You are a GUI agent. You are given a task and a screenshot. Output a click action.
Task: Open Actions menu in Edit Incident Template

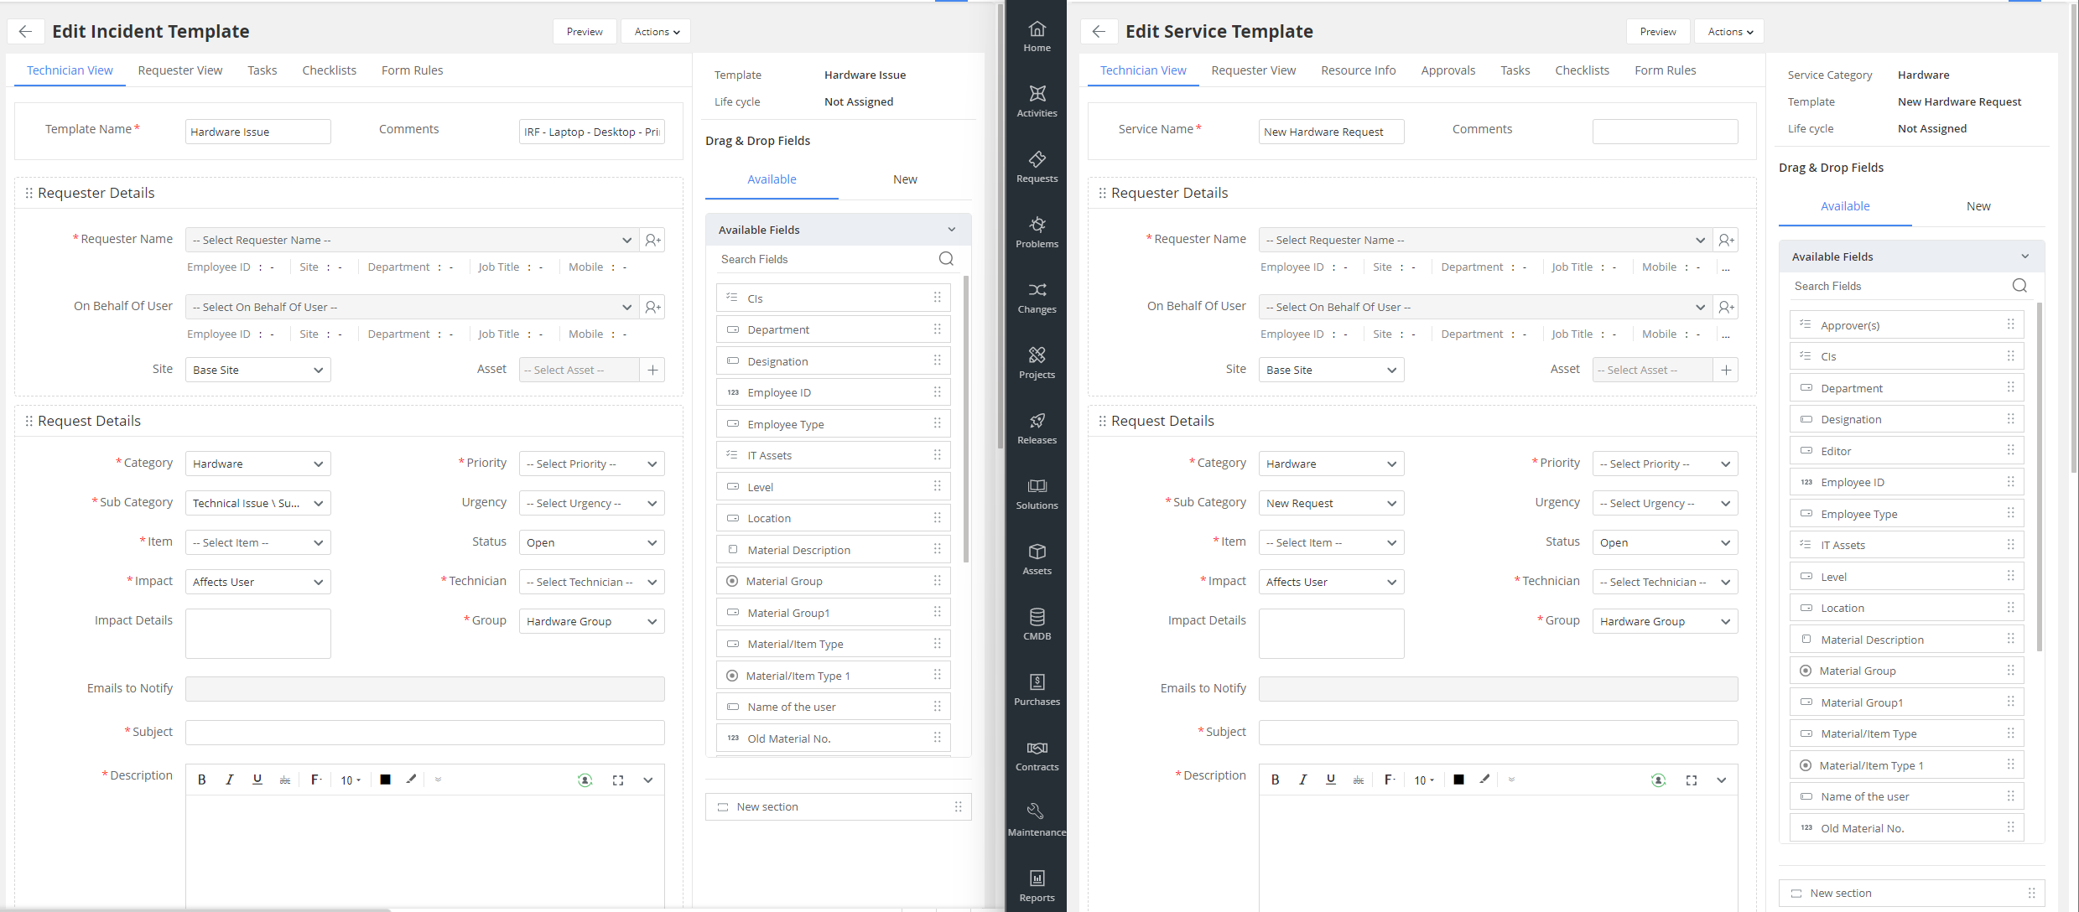point(656,31)
